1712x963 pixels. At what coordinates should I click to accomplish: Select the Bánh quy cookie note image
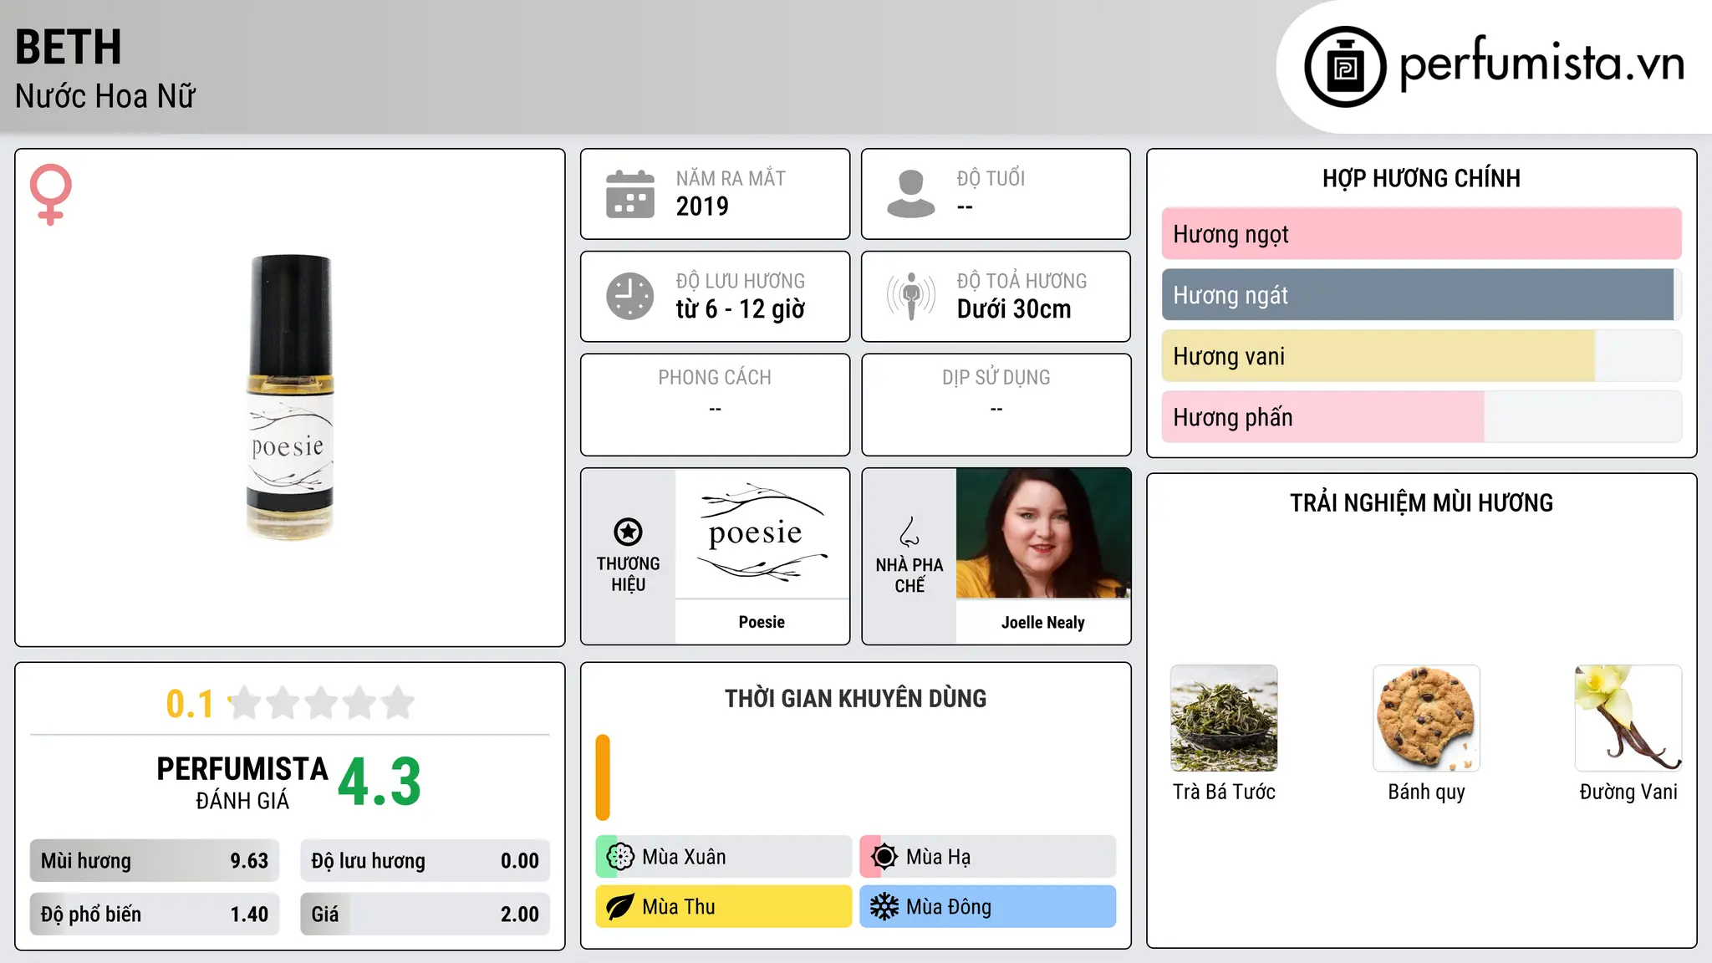coord(1426,718)
